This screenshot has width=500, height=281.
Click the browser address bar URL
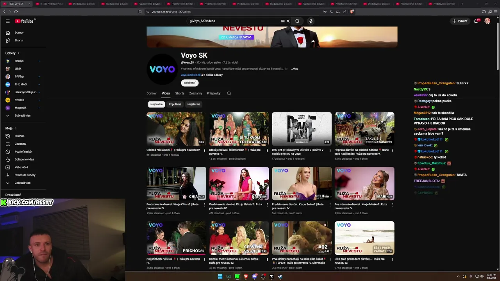pyautogui.click(x=171, y=12)
